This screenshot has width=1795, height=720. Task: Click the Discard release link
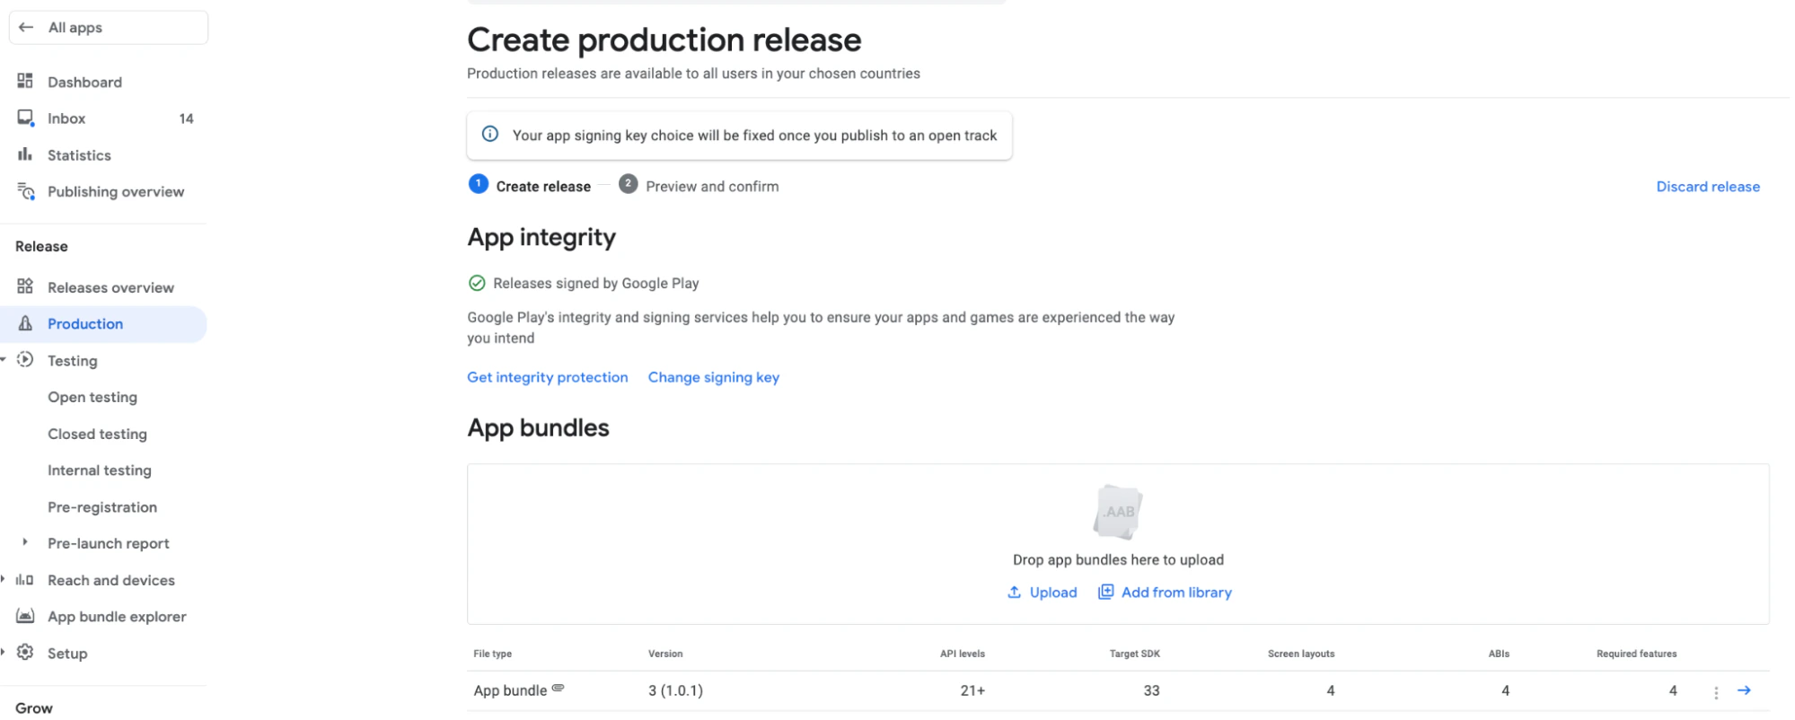(1707, 186)
